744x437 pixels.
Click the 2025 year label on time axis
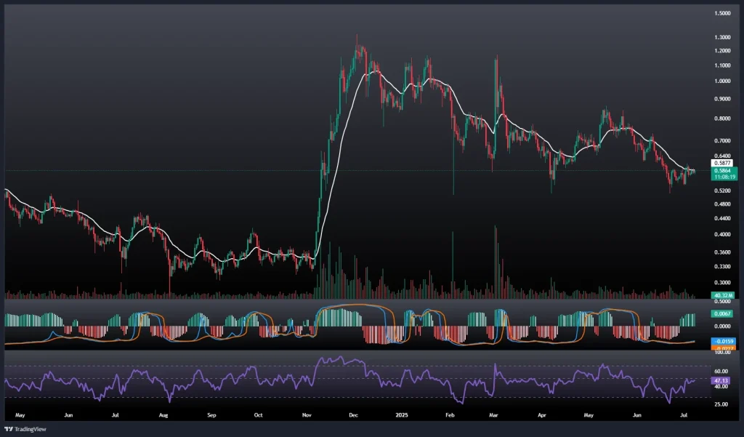coord(400,415)
